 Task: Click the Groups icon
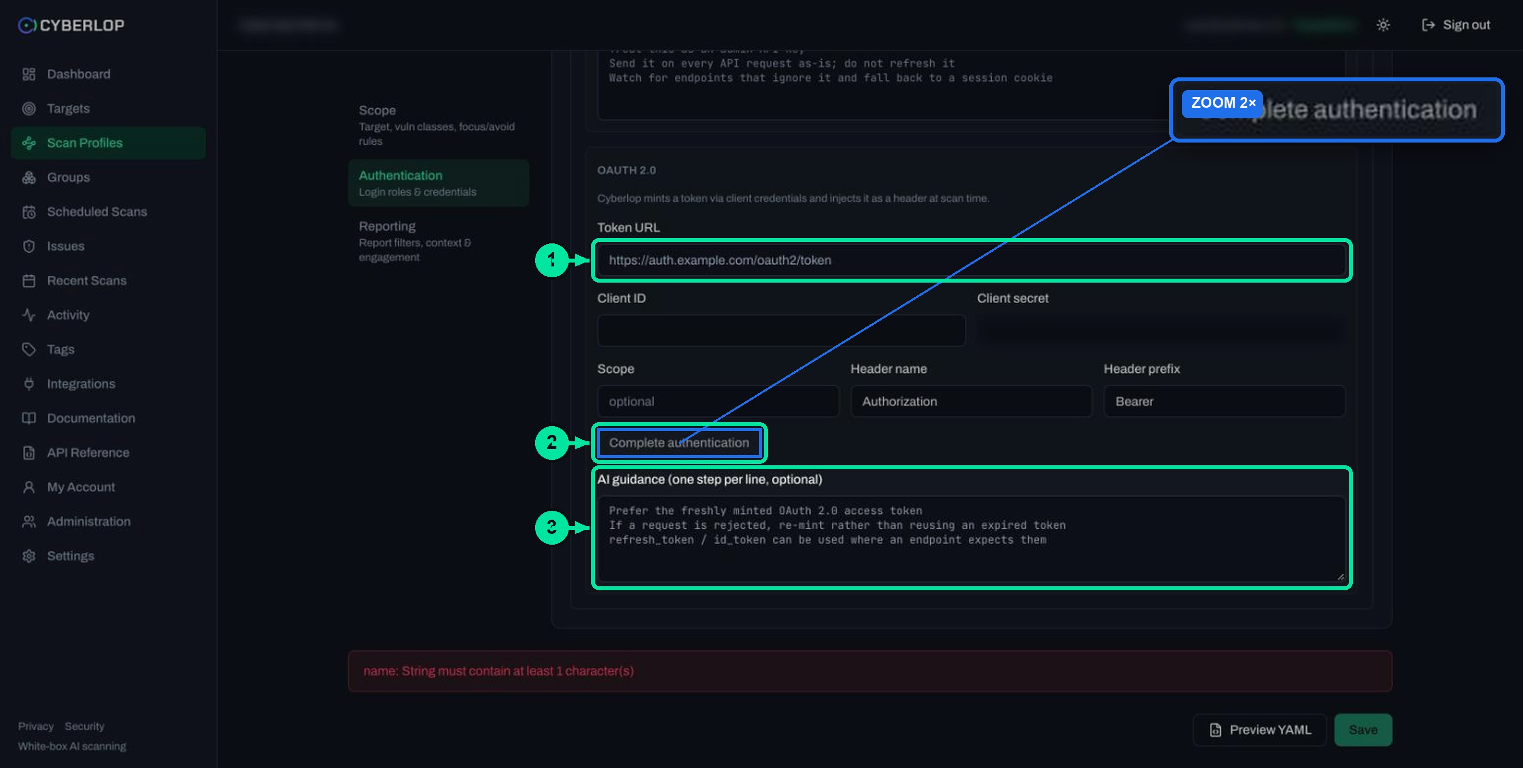pyautogui.click(x=28, y=177)
